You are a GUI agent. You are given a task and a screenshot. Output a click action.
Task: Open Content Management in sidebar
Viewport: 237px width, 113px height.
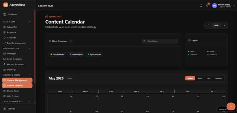pyautogui.click(x=17, y=80)
